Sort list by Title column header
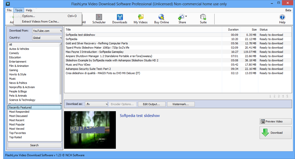The image size is (295, 159). pyautogui.click(x=143, y=30)
